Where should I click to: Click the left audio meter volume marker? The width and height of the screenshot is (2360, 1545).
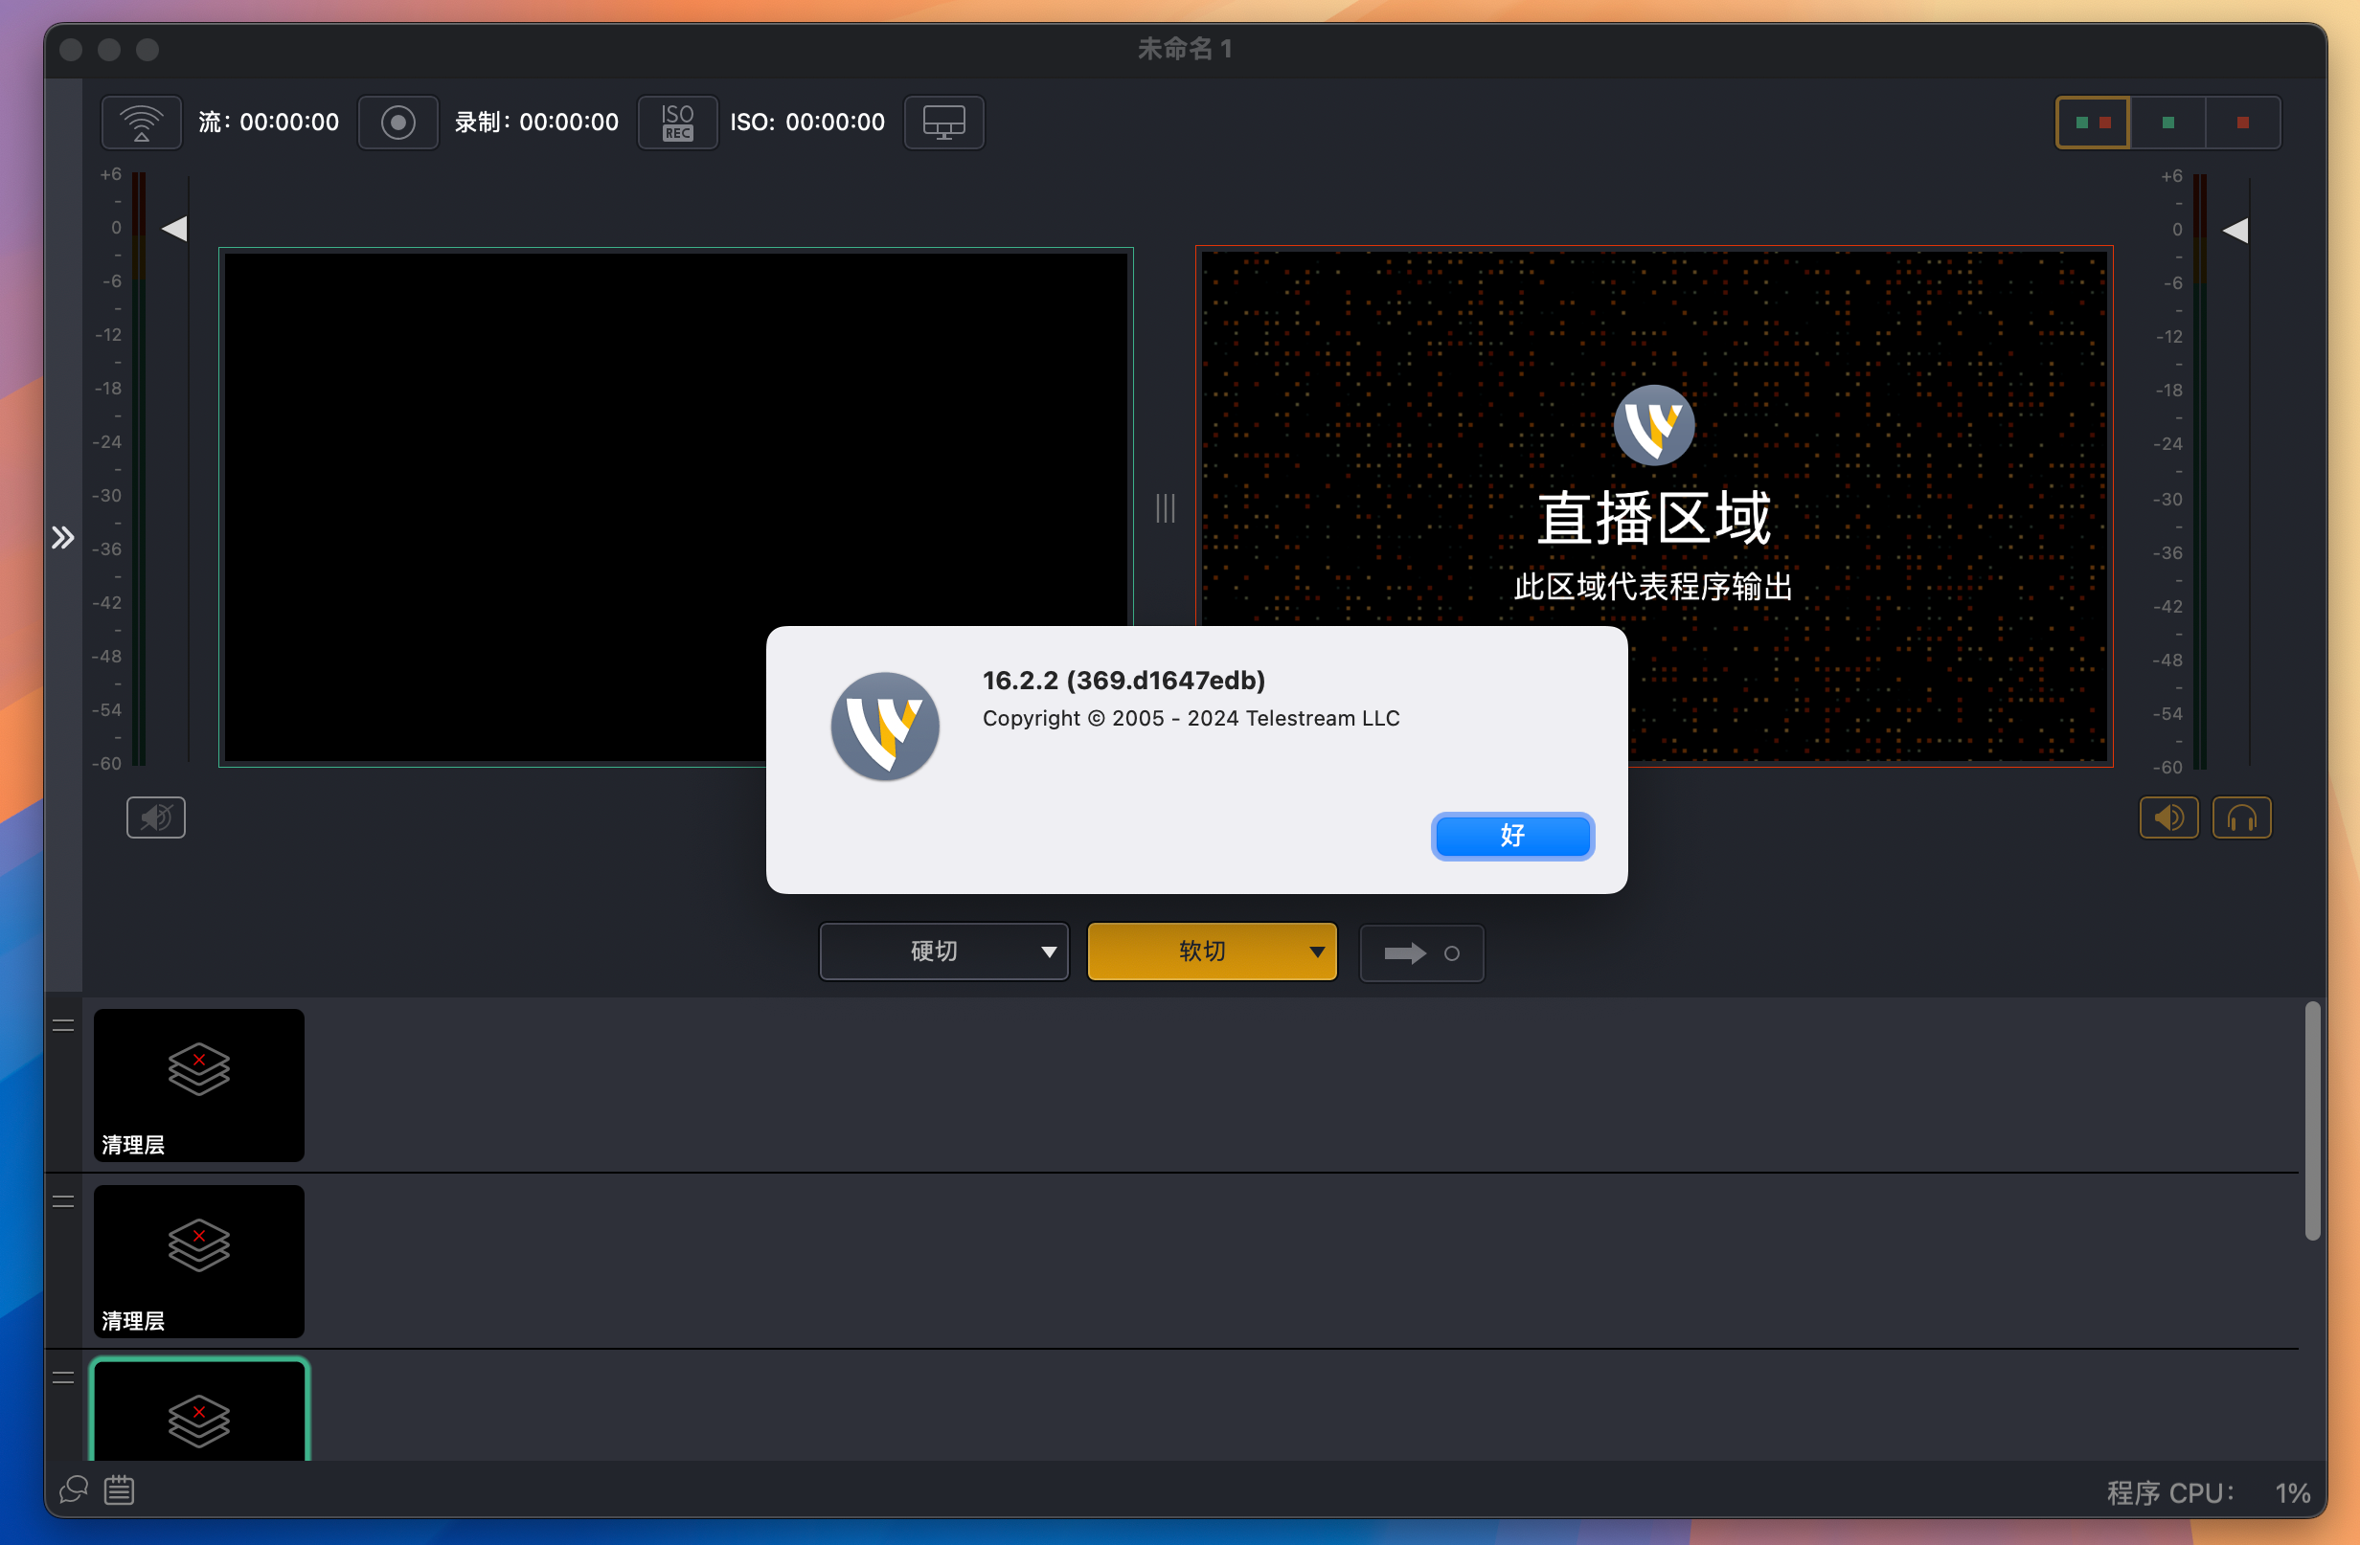tap(174, 229)
